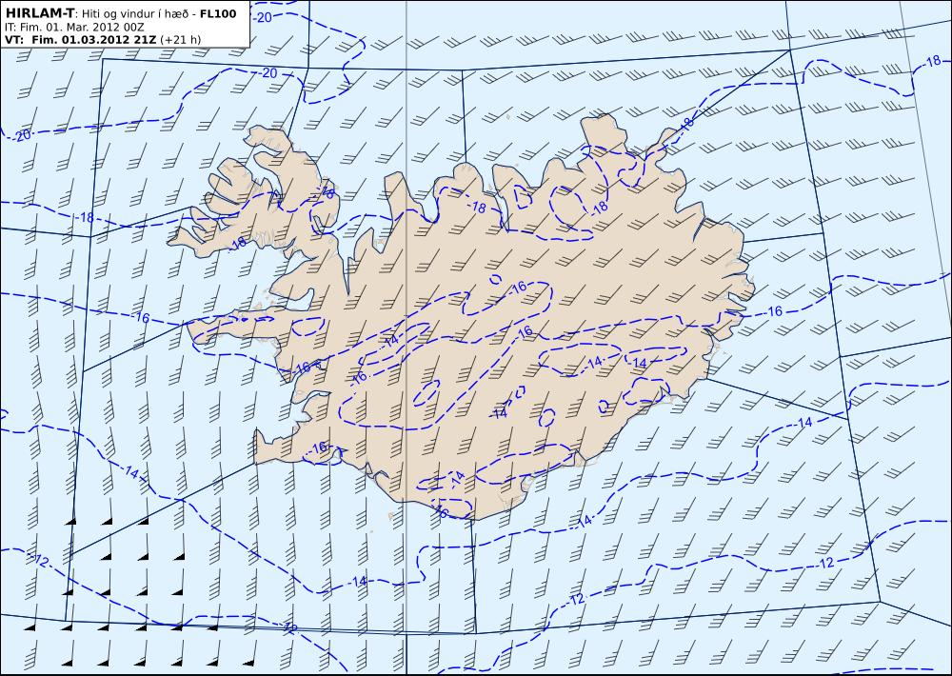Screen dimensions: 952x676
Task: Click the 'Hiti og vindur í hæð' title
Action: [134, 14]
